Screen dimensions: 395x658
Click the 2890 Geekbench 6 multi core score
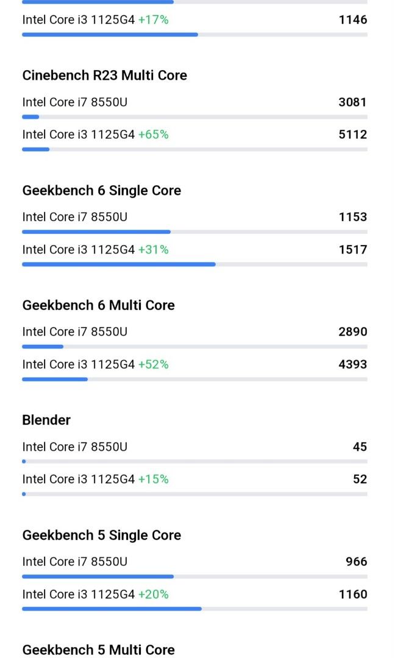click(353, 332)
